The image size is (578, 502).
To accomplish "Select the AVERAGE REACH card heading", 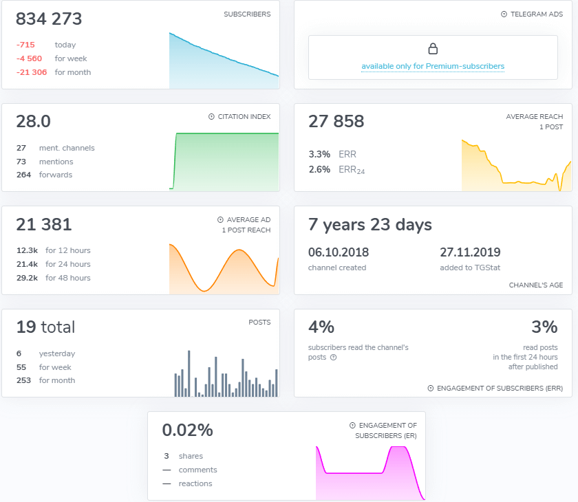I will [x=534, y=117].
